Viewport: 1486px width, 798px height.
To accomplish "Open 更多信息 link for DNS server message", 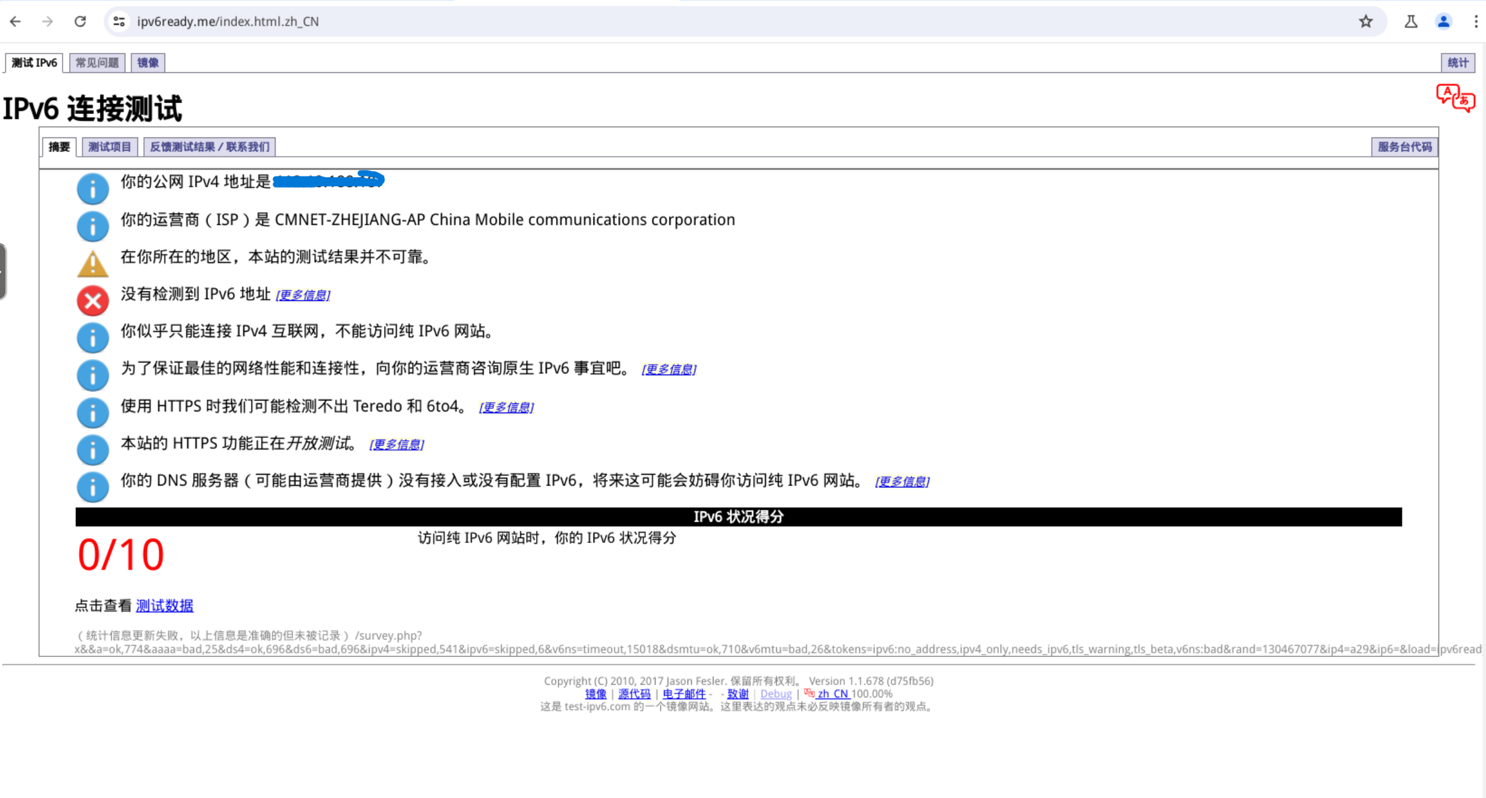I will [902, 481].
